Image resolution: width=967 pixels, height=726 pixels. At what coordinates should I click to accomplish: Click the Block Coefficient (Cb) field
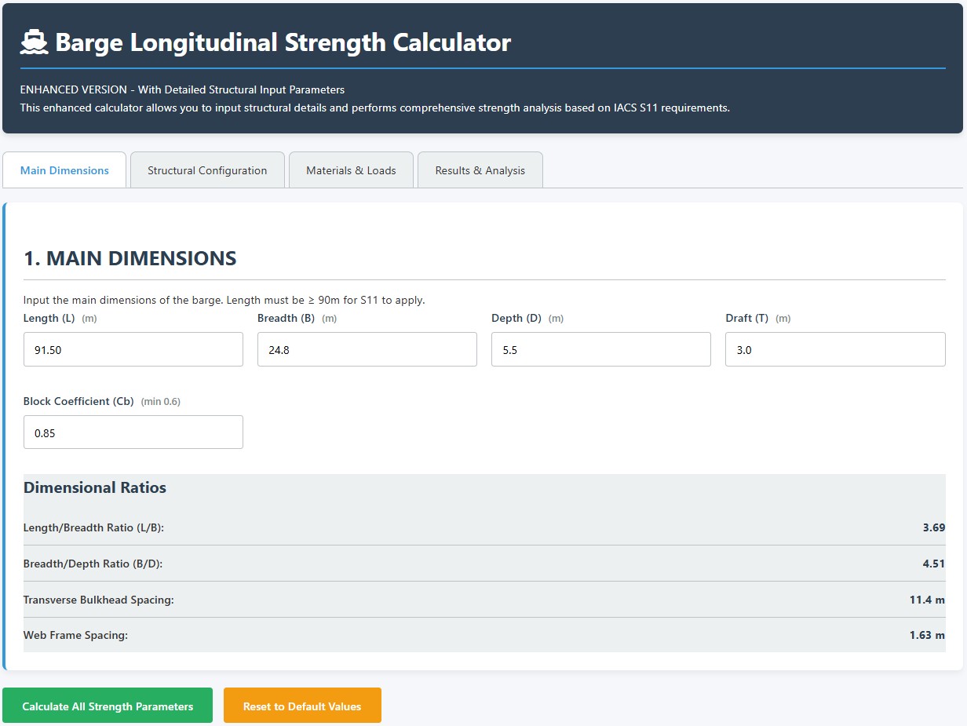(x=133, y=432)
